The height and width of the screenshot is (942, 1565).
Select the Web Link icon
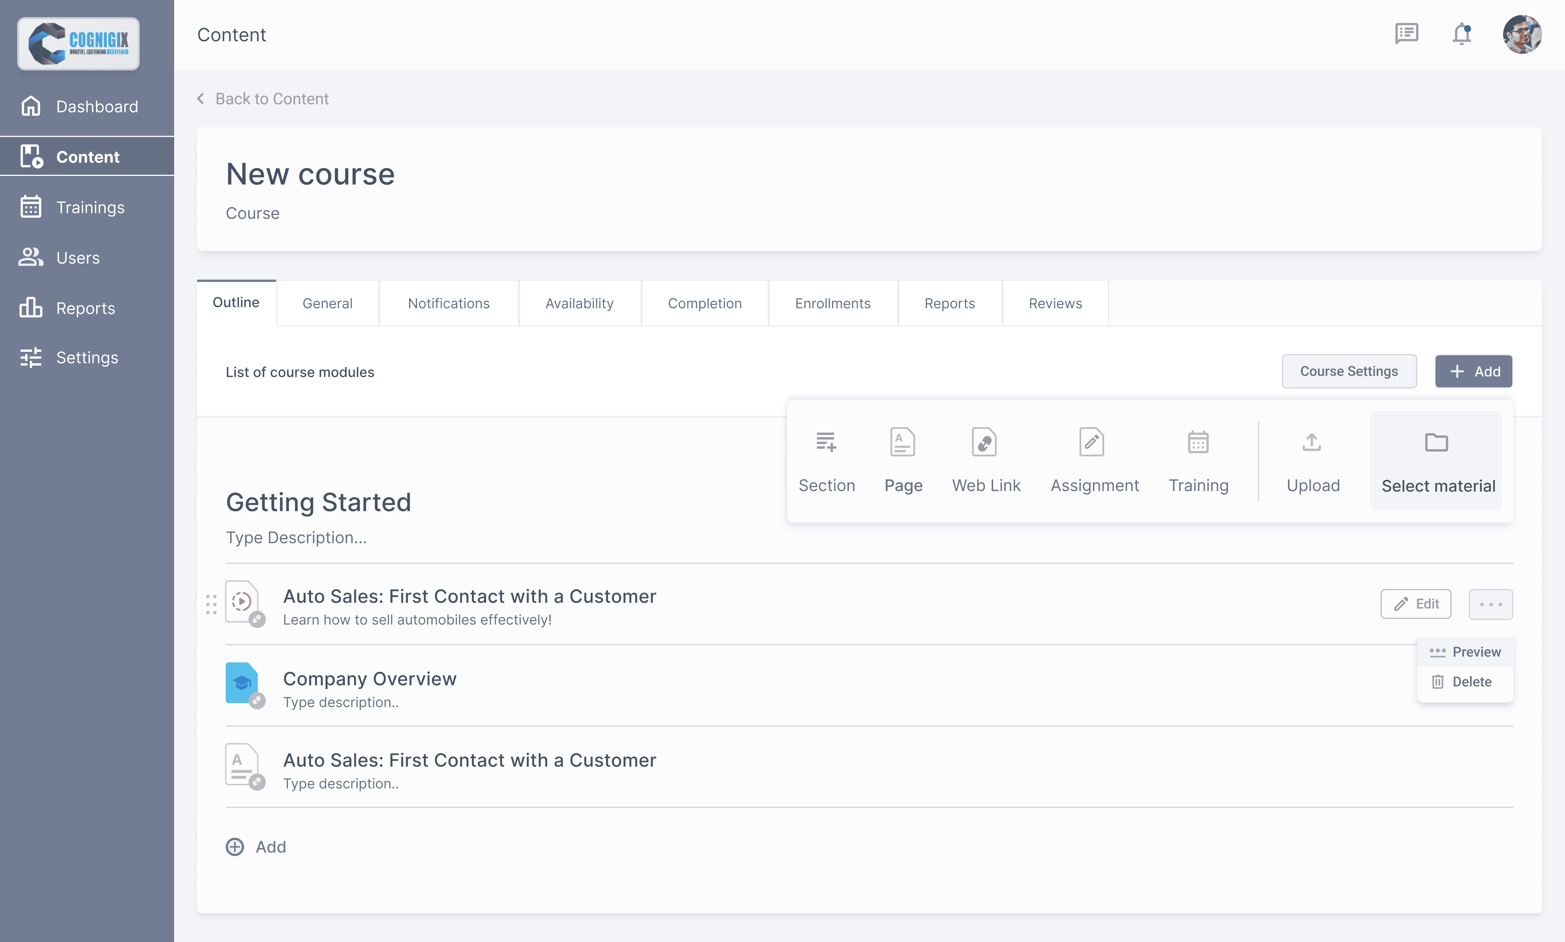pyautogui.click(x=984, y=442)
